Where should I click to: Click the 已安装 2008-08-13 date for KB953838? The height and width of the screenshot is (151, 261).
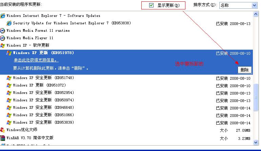click(233, 24)
